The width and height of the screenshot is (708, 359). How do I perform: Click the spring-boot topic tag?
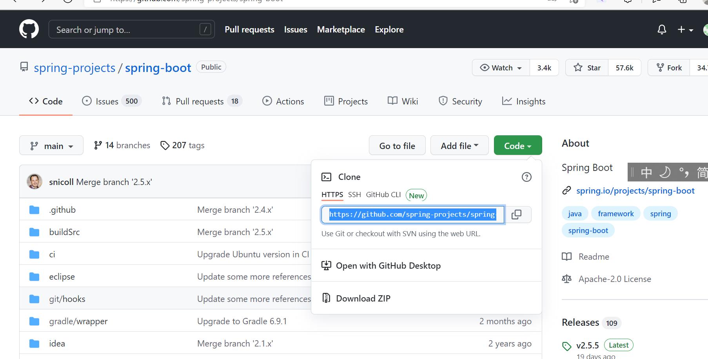[x=588, y=230]
